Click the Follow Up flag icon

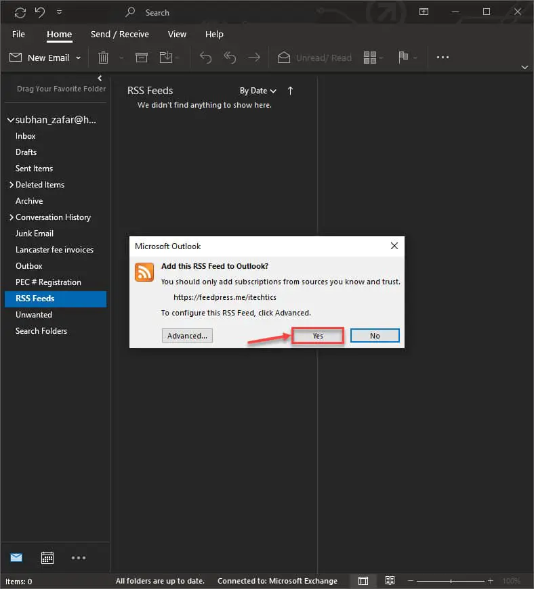click(403, 58)
